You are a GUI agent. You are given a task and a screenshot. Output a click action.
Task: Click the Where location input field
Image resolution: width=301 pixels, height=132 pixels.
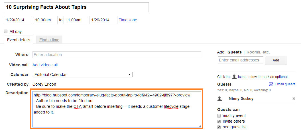coord(117,55)
